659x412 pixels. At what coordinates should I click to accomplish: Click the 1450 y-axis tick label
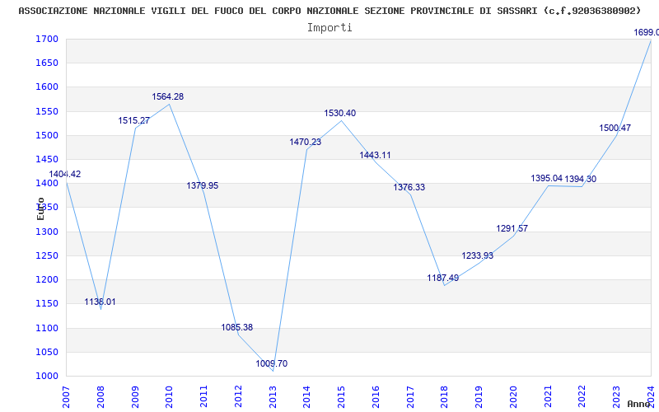coord(48,159)
